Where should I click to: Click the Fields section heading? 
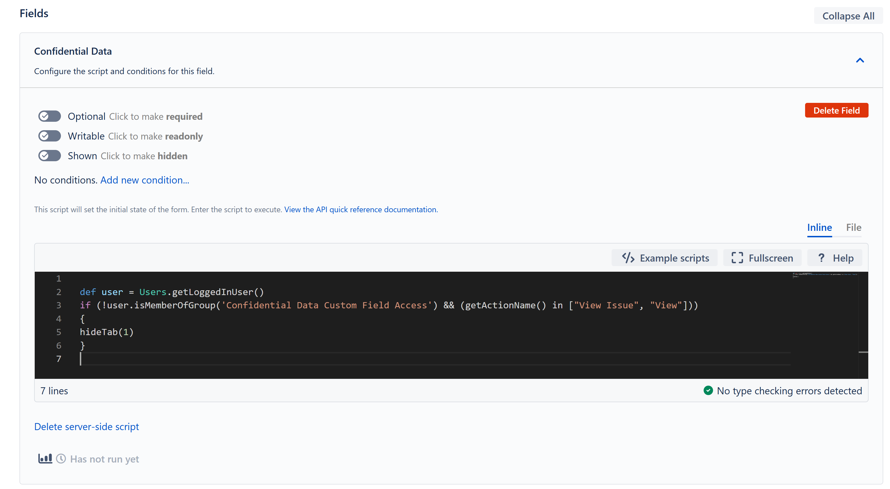34,14
